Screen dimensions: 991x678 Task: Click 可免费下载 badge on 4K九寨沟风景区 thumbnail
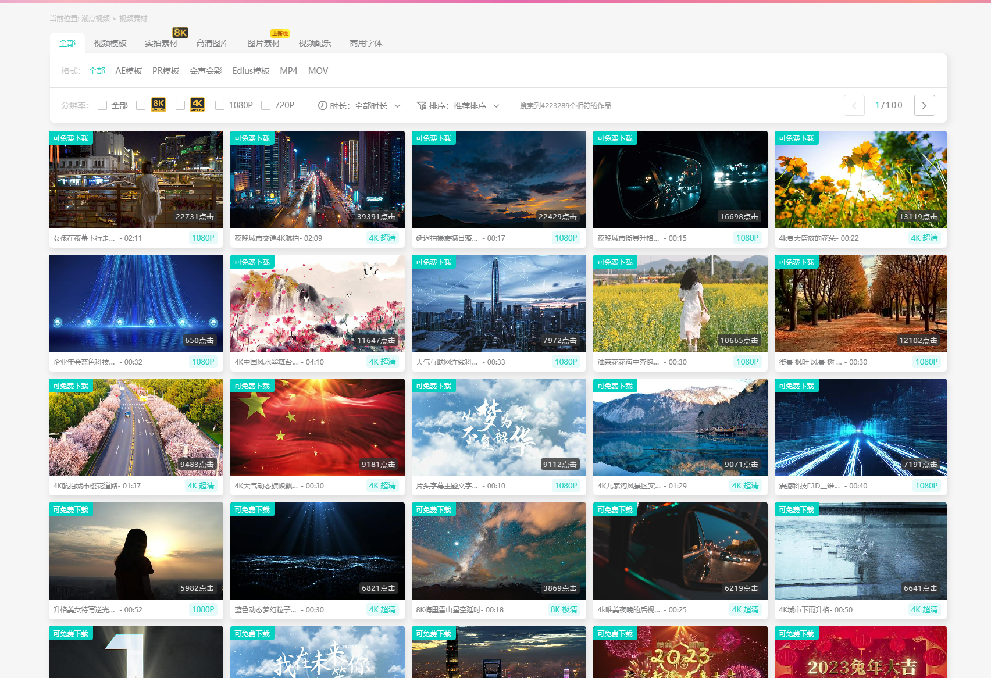click(615, 386)
